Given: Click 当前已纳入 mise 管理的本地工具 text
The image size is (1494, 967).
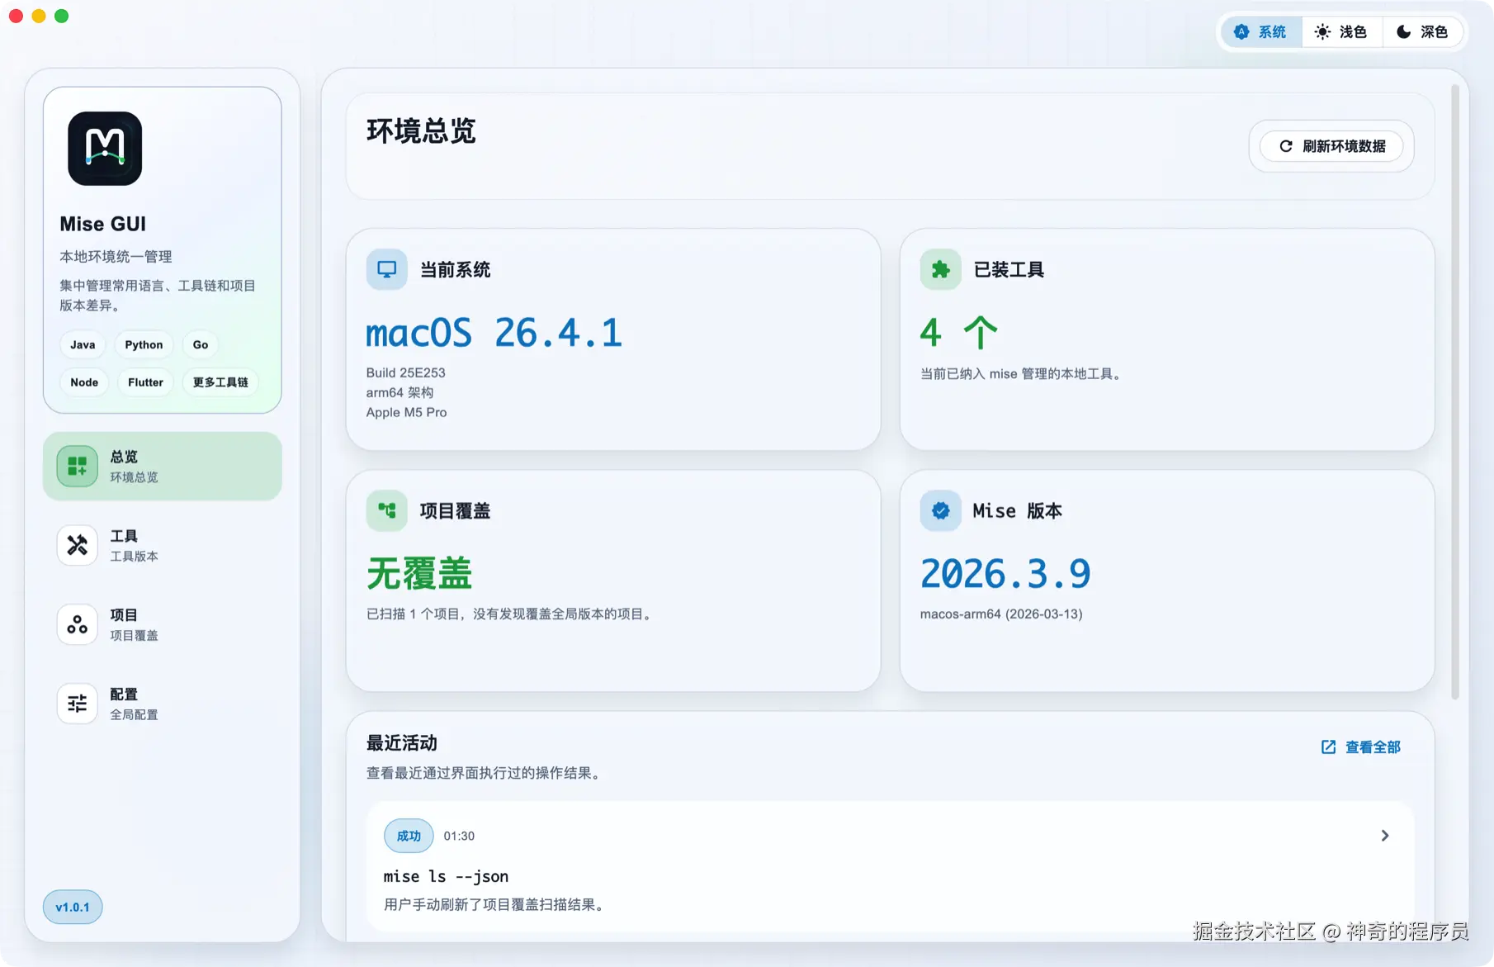Looking at the screenshot, I should tap(1023, 373).
